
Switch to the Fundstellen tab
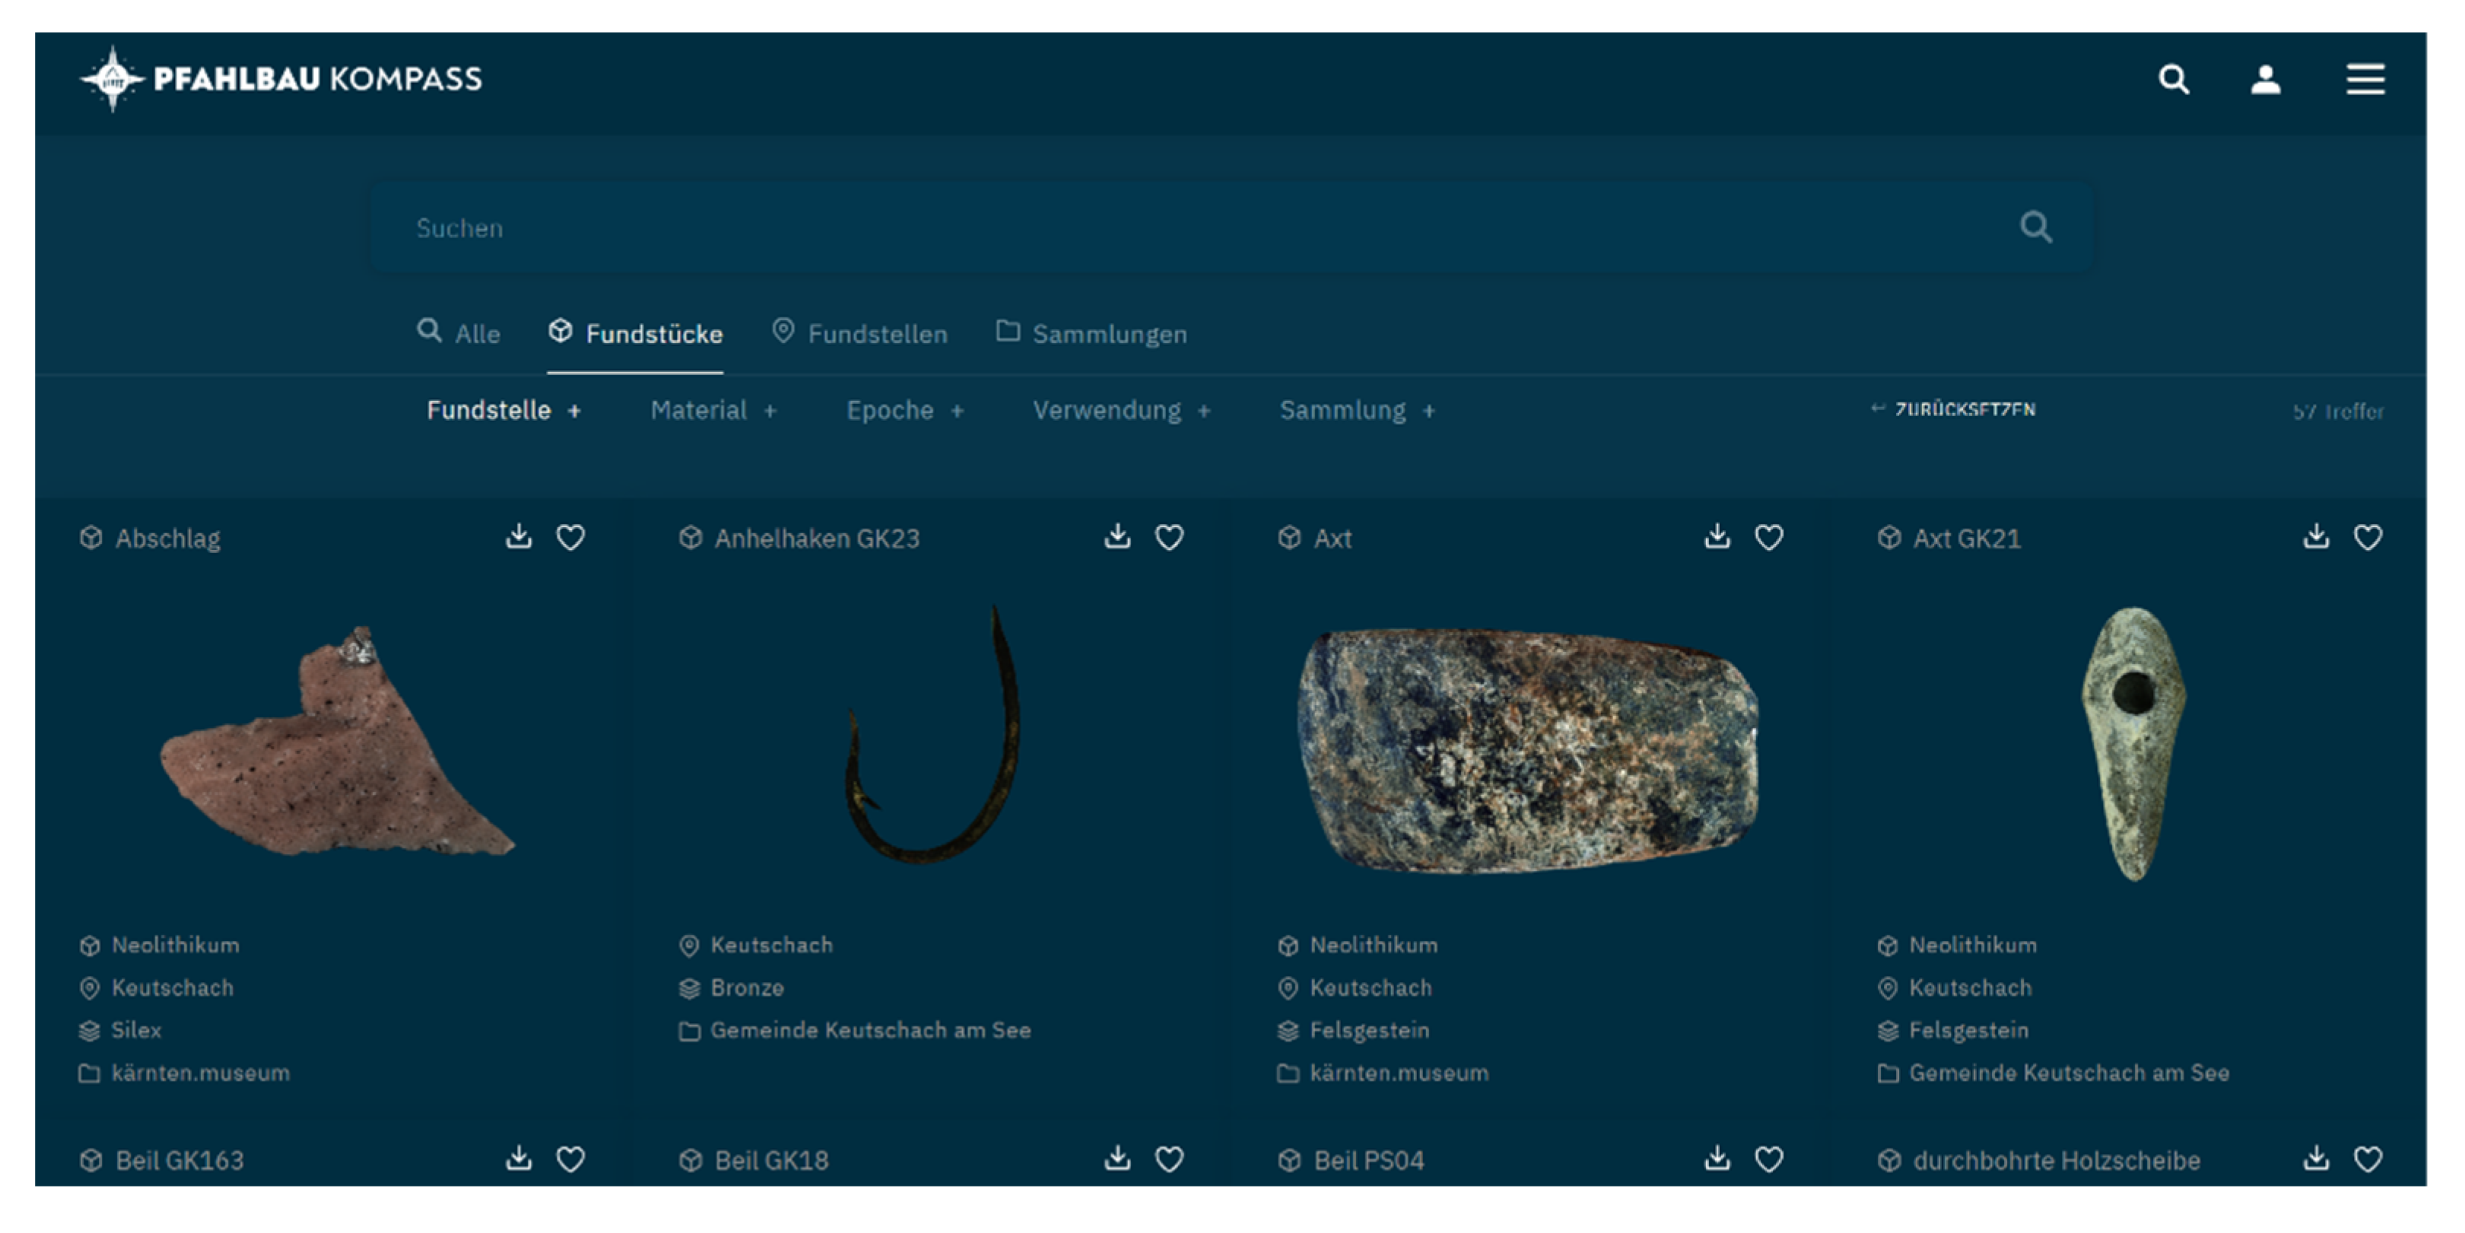click(x=859, y=333)
